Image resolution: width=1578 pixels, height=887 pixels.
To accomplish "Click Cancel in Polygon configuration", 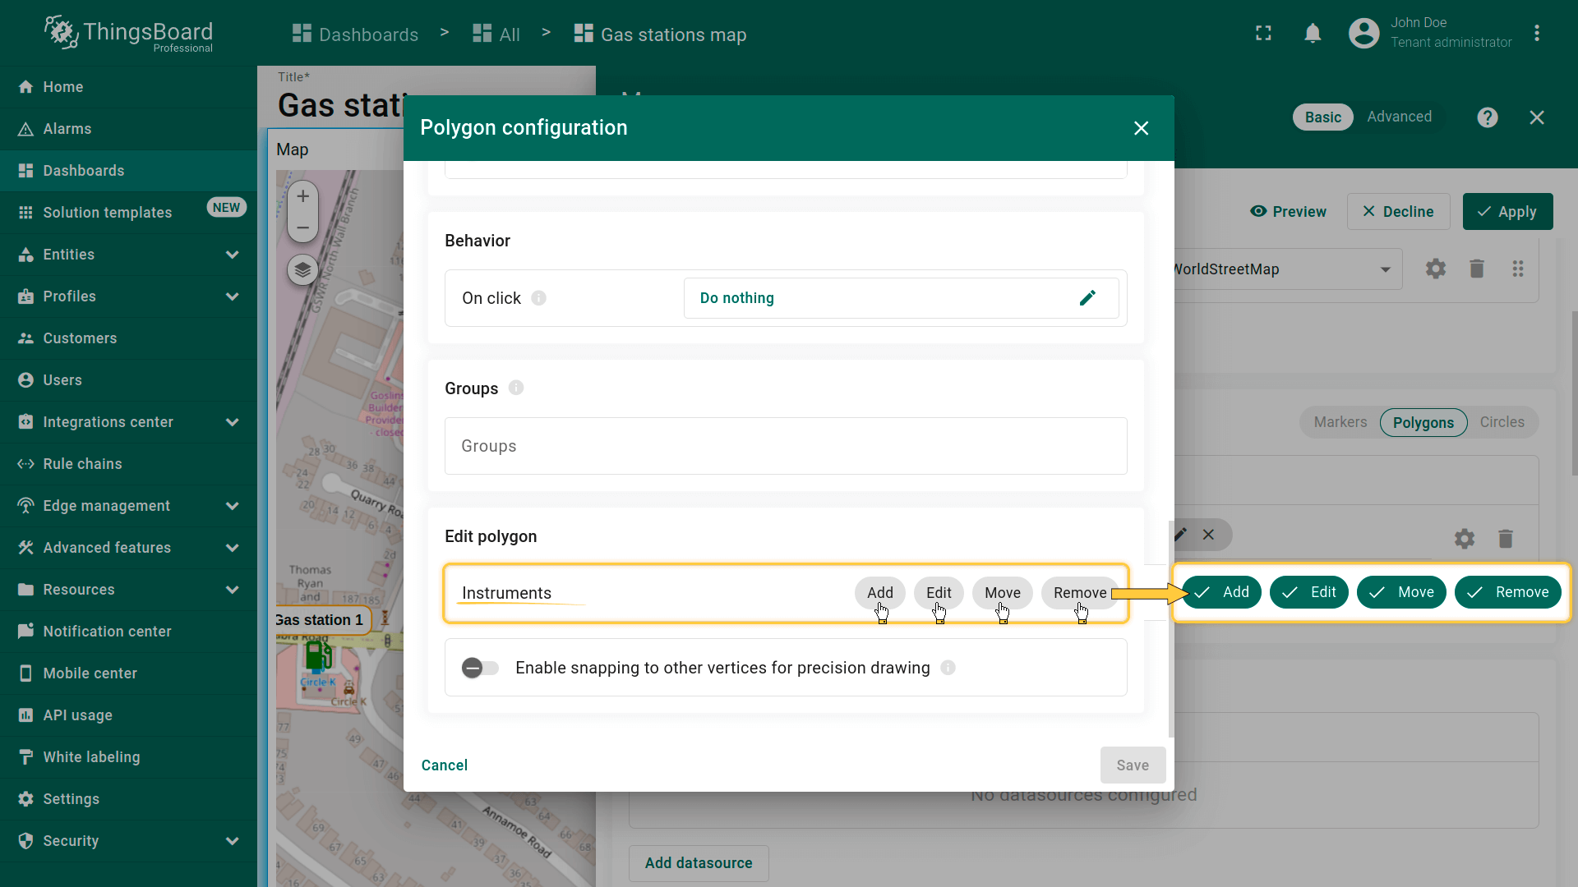I will tap(444, 765).
